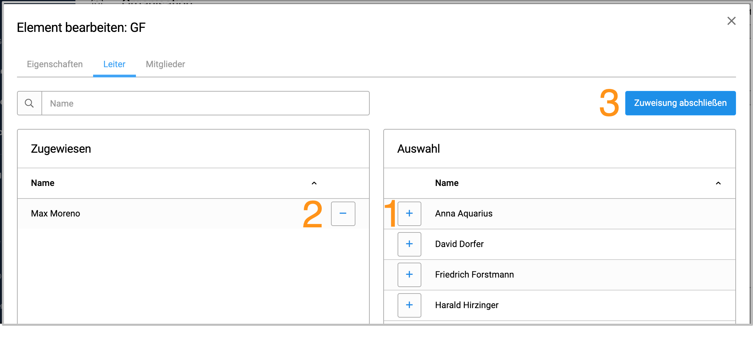The height and width of the screenshot is (340, 753).
Task: Add Friedrich Forstmann with the plus button
Action: click(x=409, y=275)
